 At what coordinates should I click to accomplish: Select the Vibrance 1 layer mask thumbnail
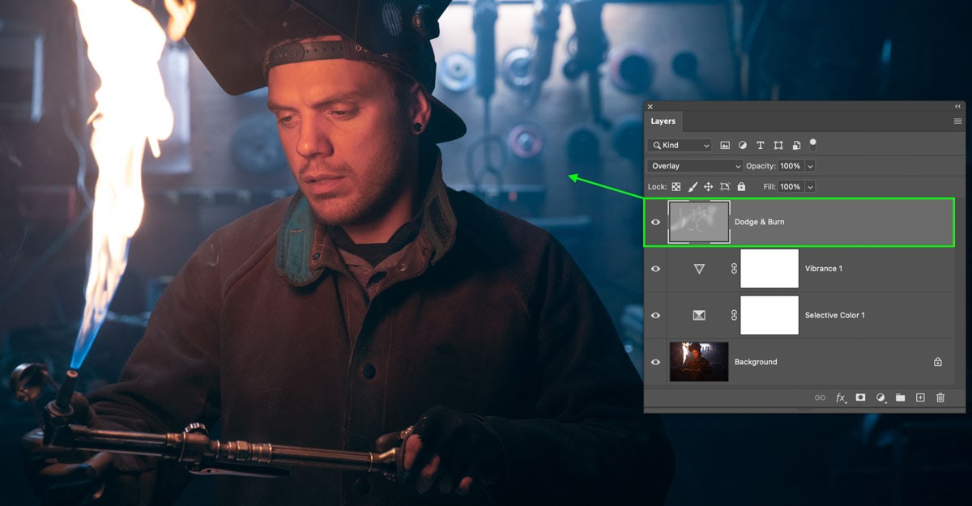pos(769,269)
